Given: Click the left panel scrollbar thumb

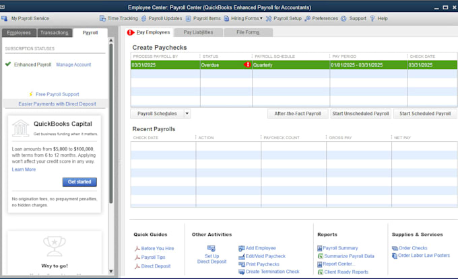Looking at the screenshot, I should (x=110, y=123).
